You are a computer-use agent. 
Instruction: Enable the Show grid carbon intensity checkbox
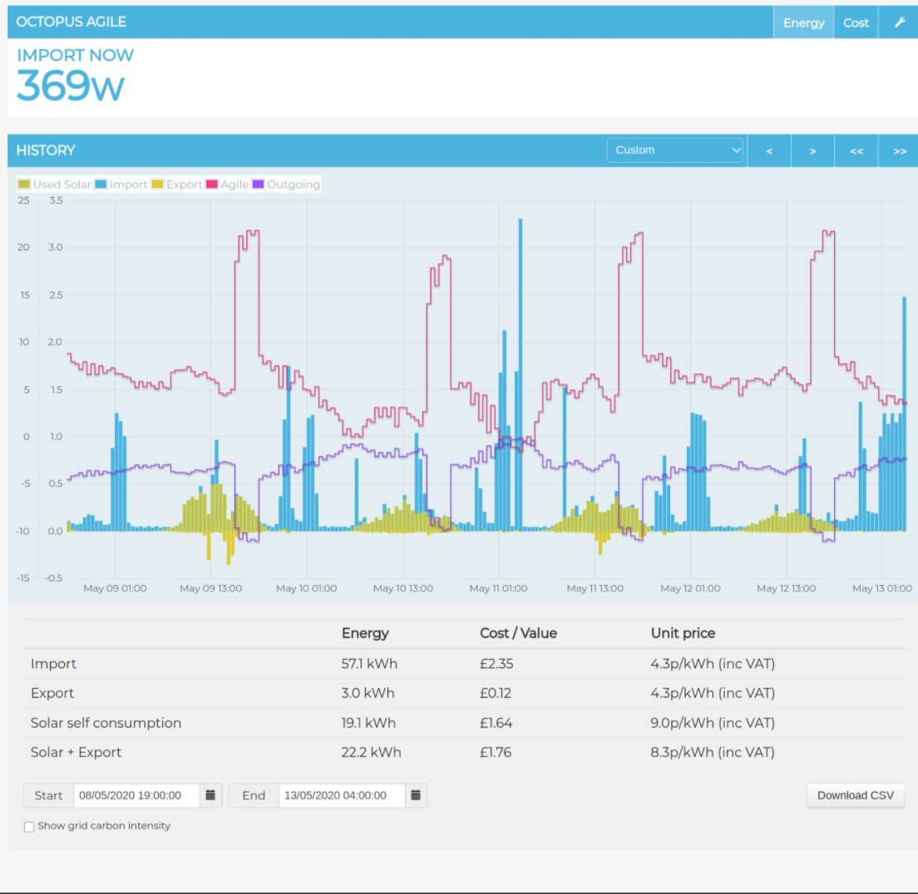(x=29, y=826)
